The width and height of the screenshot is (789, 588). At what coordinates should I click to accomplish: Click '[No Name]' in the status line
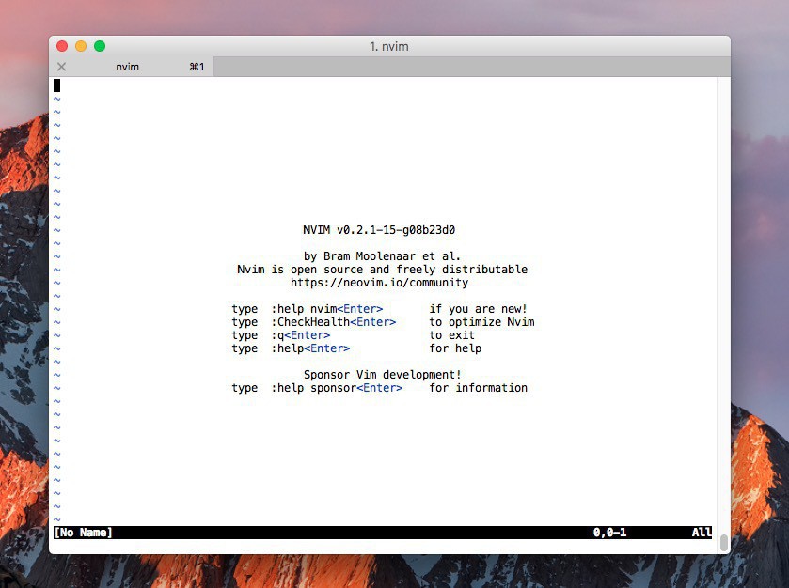83,533
